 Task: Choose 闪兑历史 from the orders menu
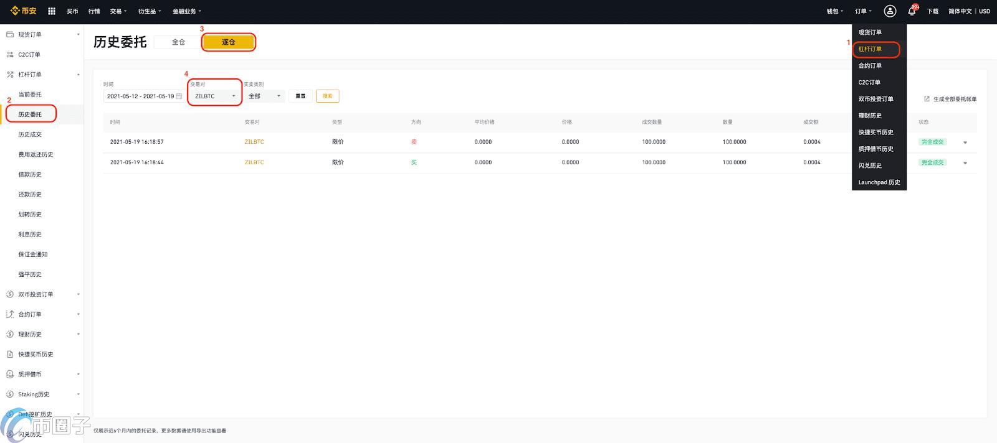(870, 166)
